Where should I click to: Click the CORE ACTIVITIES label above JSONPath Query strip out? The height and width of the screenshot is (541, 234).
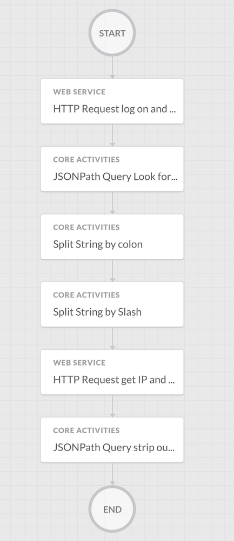tap(86, 430)
